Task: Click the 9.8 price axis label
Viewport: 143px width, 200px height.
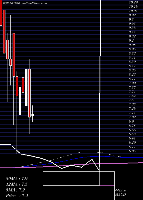Action: coord(131,19)
